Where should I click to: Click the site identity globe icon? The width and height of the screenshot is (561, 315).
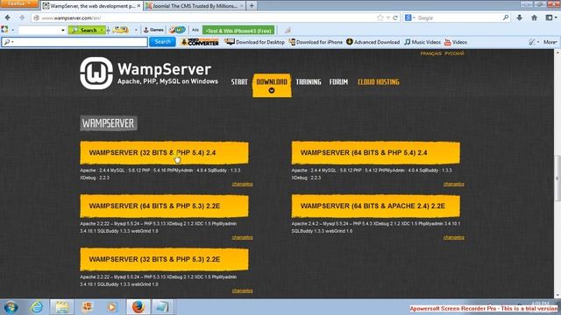coord(37,17)
